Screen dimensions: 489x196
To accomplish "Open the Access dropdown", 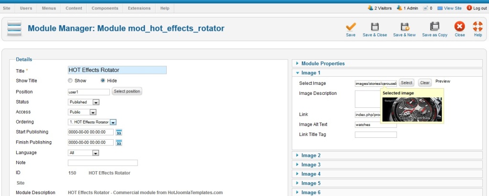I will 82,112.
